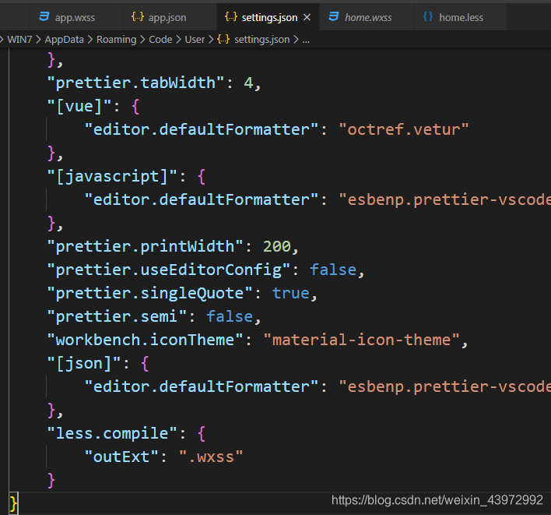The width and height of the screenshot is (551, 515).
Task: Click the "less.compile" key
Action: point(112,433)
